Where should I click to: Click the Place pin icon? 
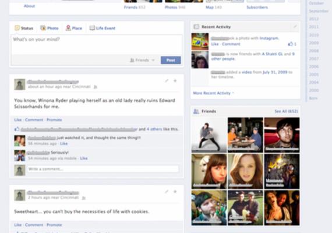pos(68,28)
